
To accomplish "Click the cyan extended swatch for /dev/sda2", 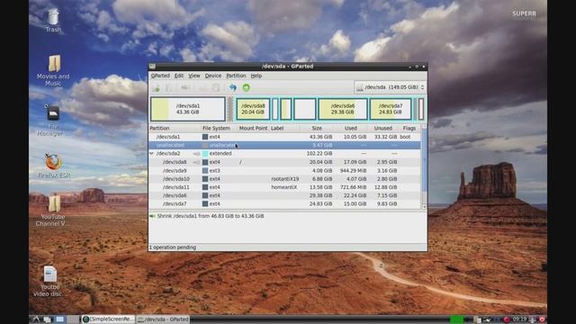I will point(205,154).
